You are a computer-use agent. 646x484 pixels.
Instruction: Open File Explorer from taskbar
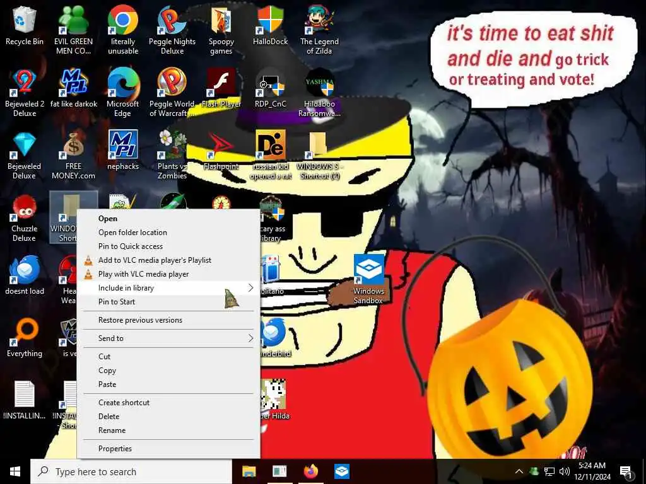(x=249, y=471)
